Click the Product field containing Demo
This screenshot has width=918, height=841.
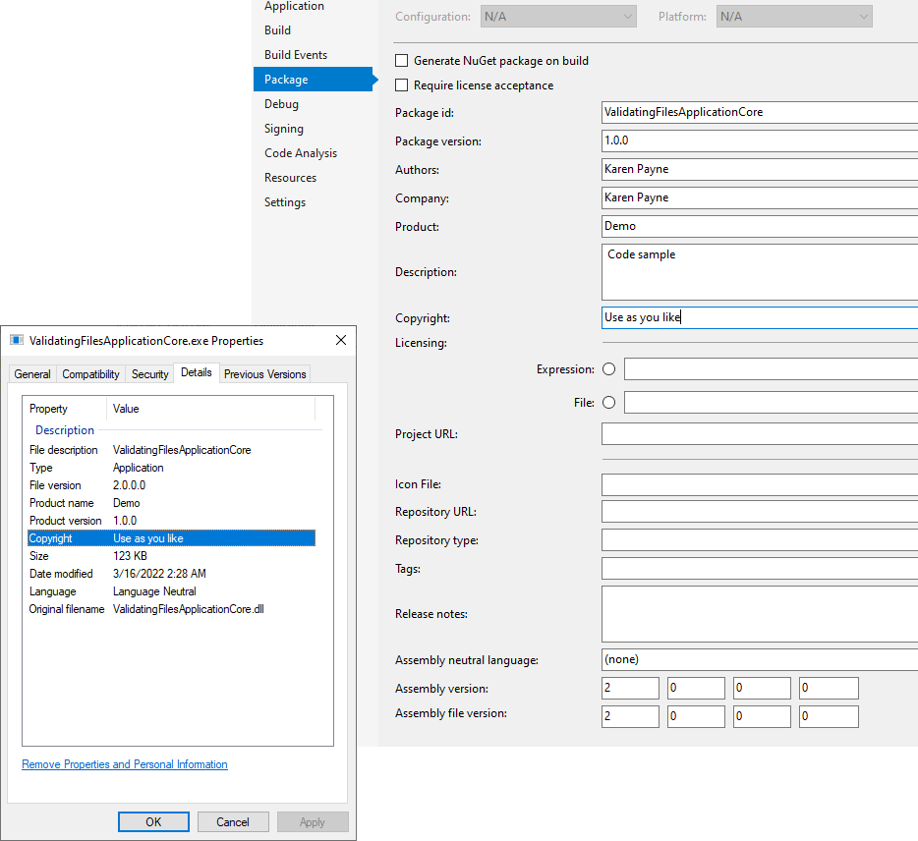(760, 226)
